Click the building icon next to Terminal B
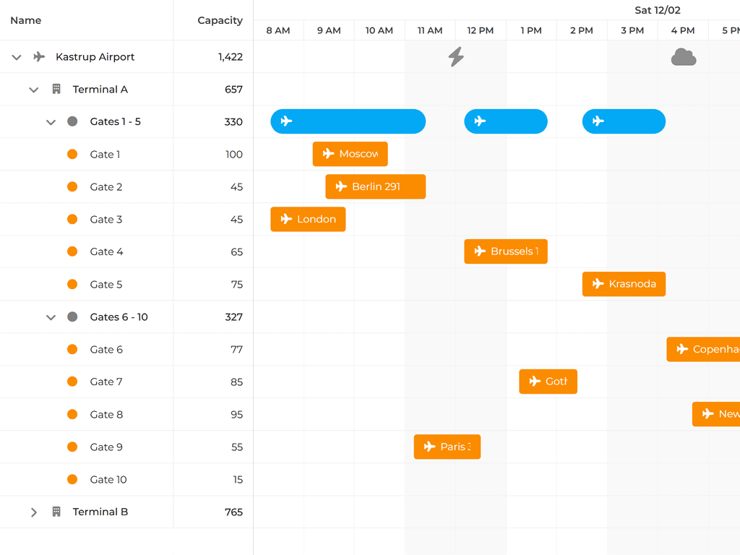Screen dimensions: 740x555 pyautogui.click(x=56, y=512)
